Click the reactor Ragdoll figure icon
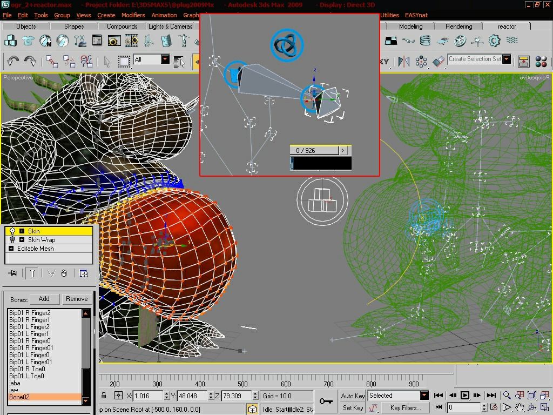 (x=183, y=41)
